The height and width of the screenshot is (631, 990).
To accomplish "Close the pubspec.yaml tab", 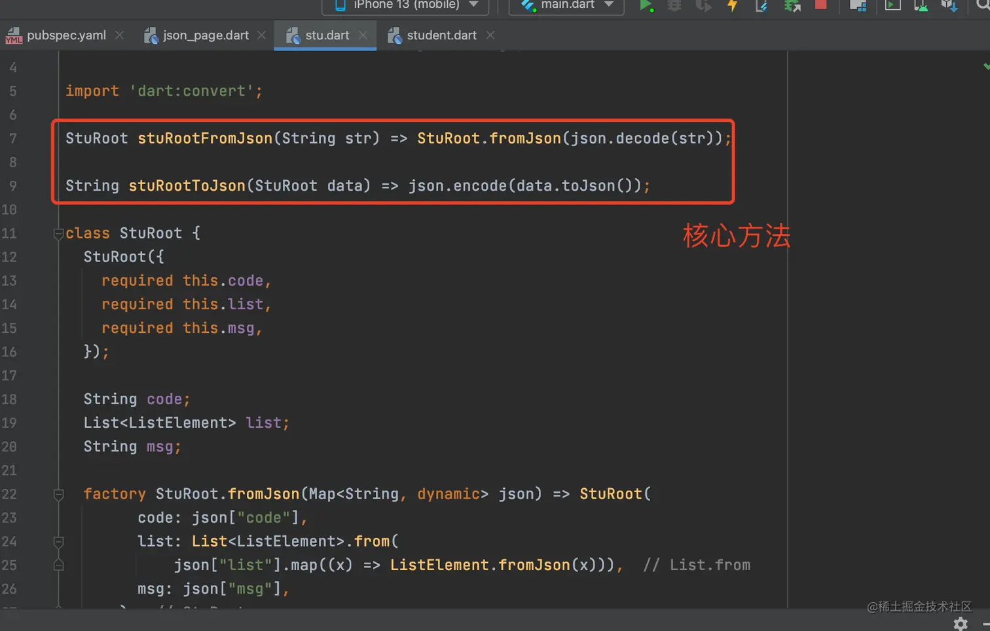I will 119,35.
